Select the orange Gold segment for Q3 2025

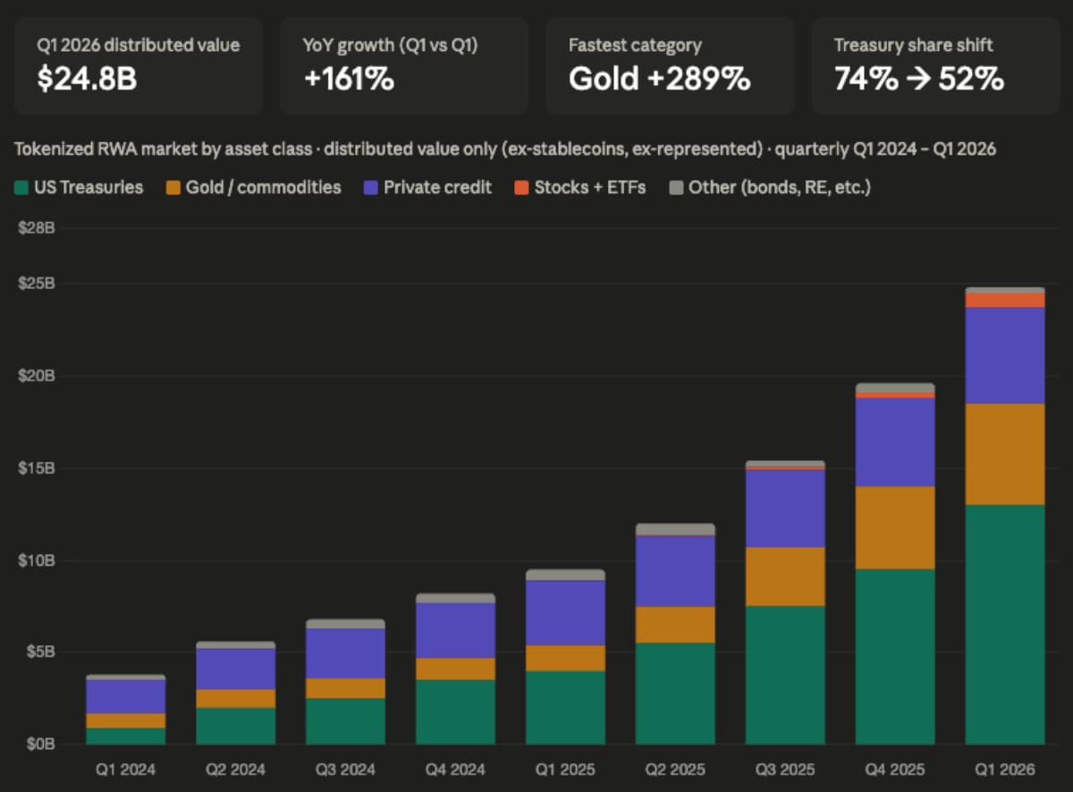point(785,577)
